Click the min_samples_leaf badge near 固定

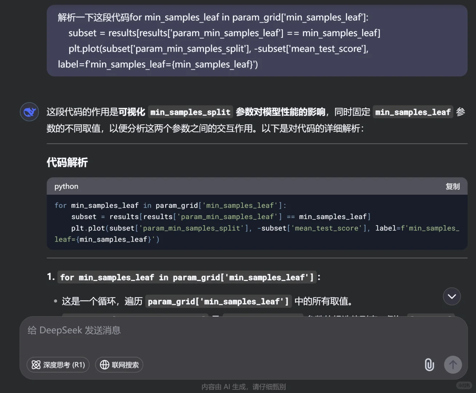(413, 112)
